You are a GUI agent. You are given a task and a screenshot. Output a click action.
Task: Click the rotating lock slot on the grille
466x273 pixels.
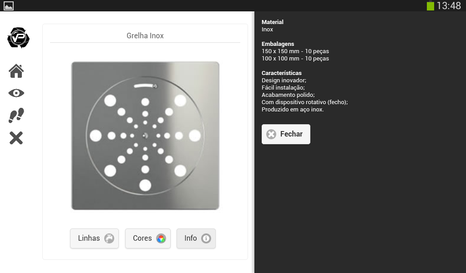coord(145,86)
